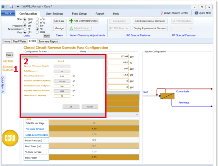The width and height of the screenshot is (218, 166).
Task: Open the Report ribbon tab
Action: 100,14
